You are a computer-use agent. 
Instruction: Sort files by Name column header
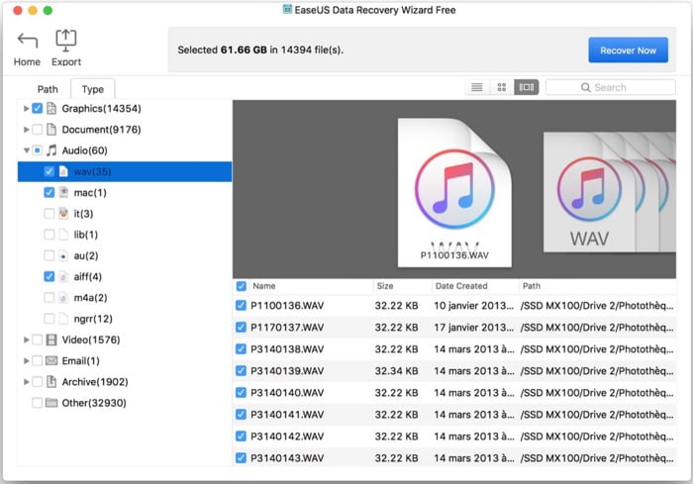tap(312, 286)
